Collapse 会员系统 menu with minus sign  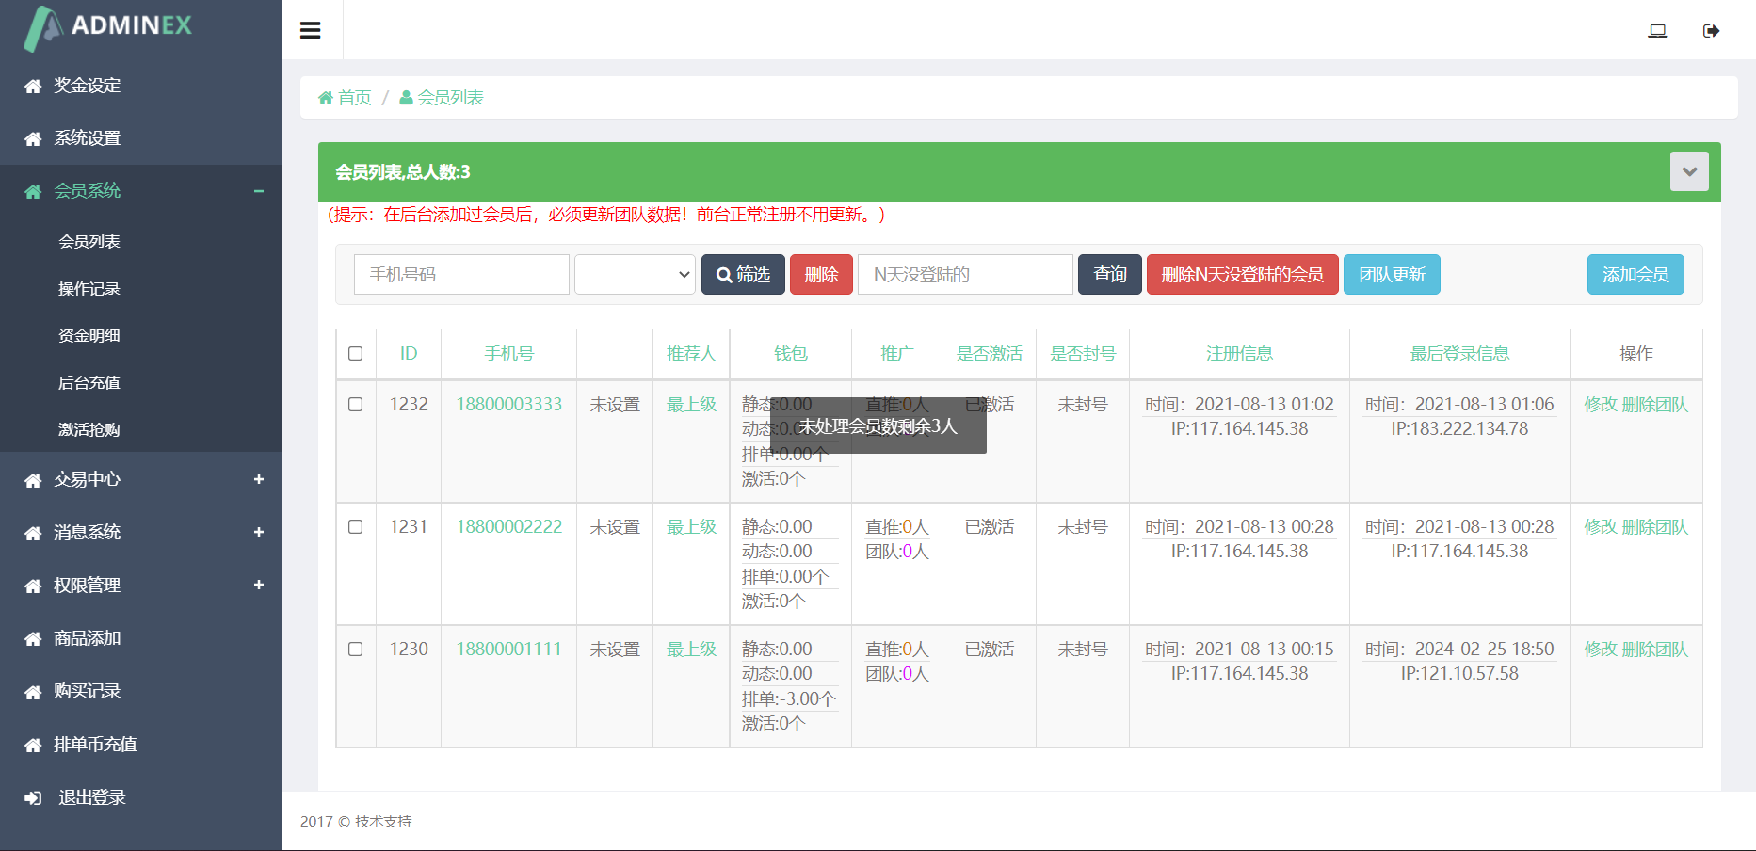[259, 191]
